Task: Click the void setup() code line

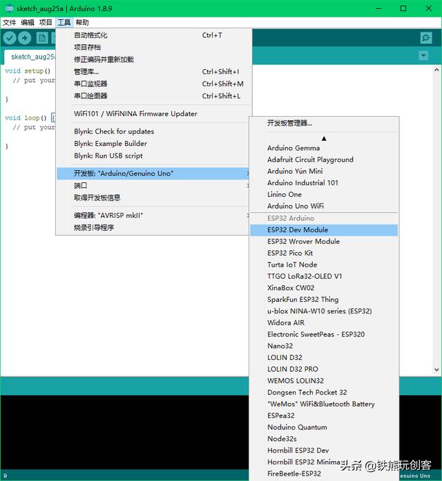Action: point(28,71)
